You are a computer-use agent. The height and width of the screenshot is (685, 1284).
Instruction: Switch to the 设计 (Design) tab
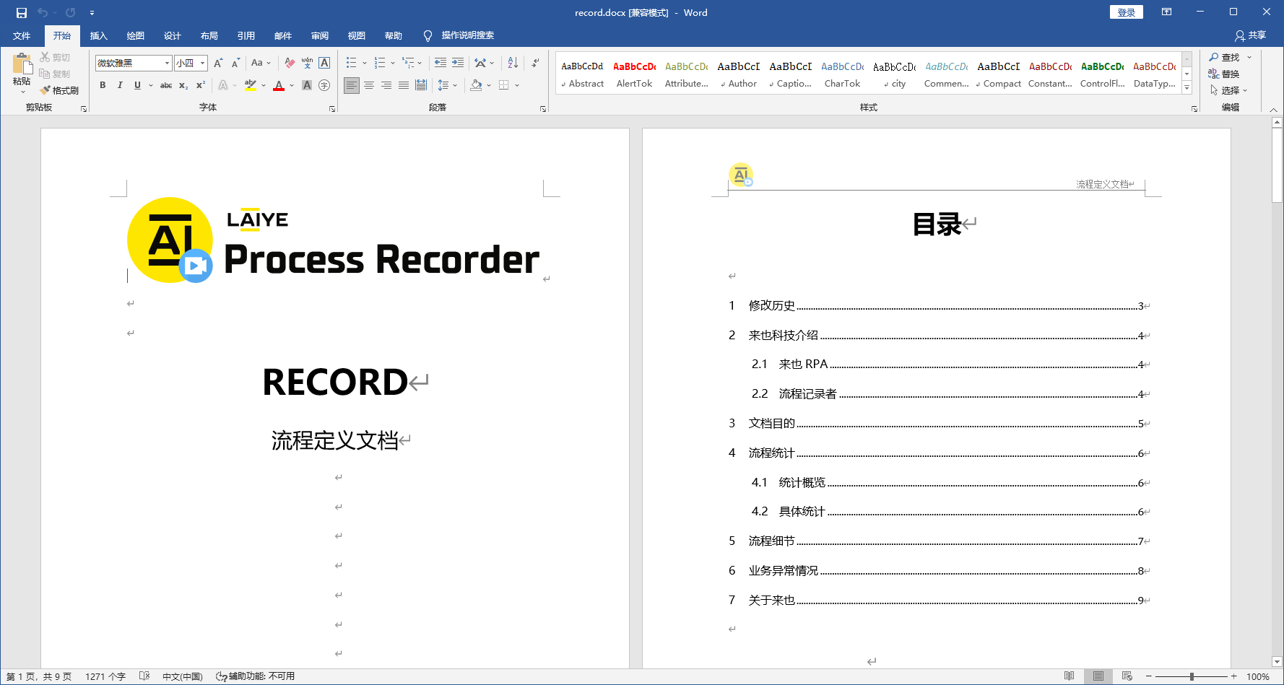[172, 35]
